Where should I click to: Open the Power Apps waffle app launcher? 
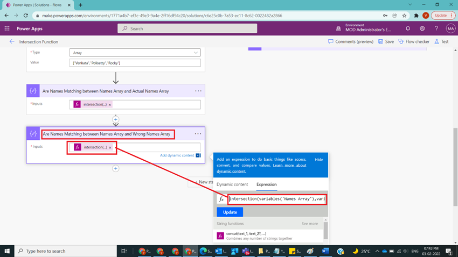point(7,28)
